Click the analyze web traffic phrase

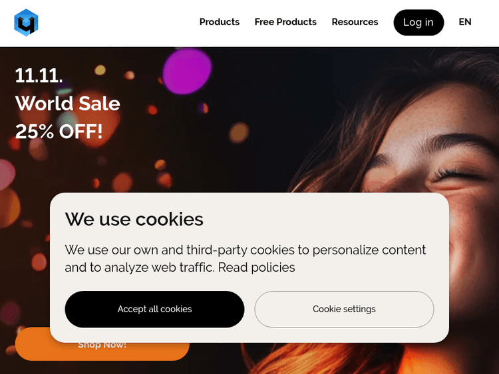pos(152,268)
